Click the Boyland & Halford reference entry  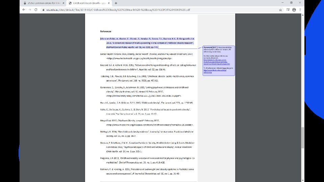(x=148, y=67)
